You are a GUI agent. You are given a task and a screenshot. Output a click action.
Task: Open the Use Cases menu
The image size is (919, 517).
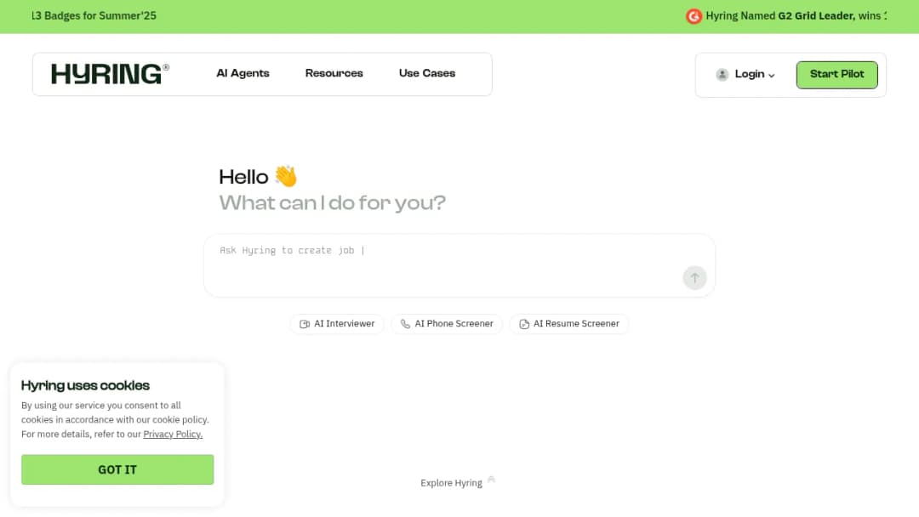(426, 73)
